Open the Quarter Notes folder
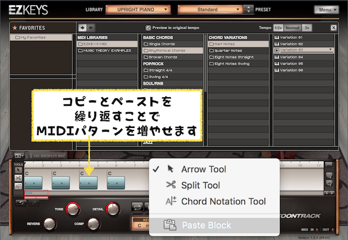Image resolution: width=348 pixels, height=240 pixels. (238, 51)
